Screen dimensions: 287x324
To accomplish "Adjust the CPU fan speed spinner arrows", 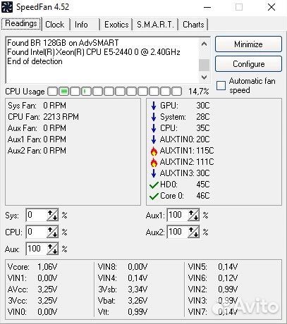I will [52, 232].
